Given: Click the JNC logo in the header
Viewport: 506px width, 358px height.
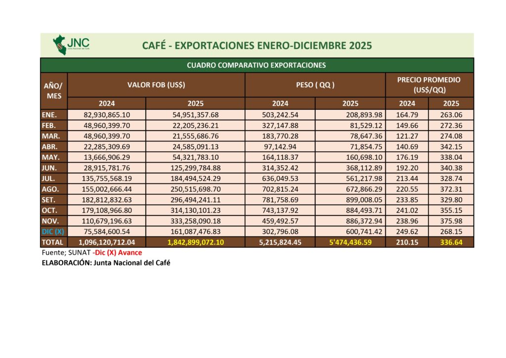Looking at the screenshot, I should [x=71, y=45].
